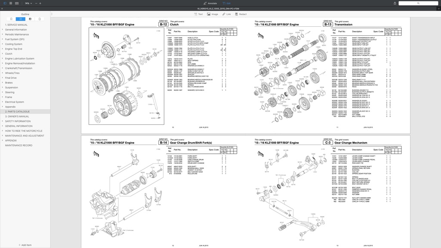The width and height of the screenshot is (441, 248).
Task: Open 3. OWNER'S MANUAL outline item
Action: pyautogui.click(x=17, y=116)
